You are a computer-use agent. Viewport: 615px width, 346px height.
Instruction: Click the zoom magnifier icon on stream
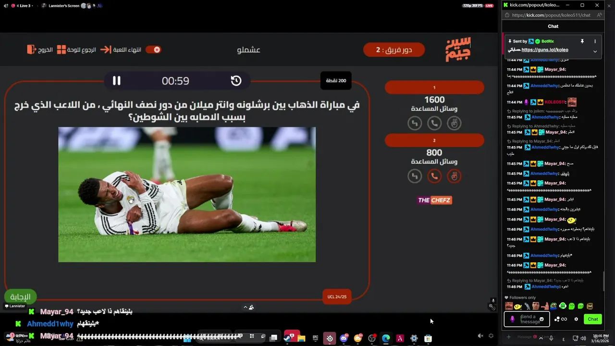point(491,306)
